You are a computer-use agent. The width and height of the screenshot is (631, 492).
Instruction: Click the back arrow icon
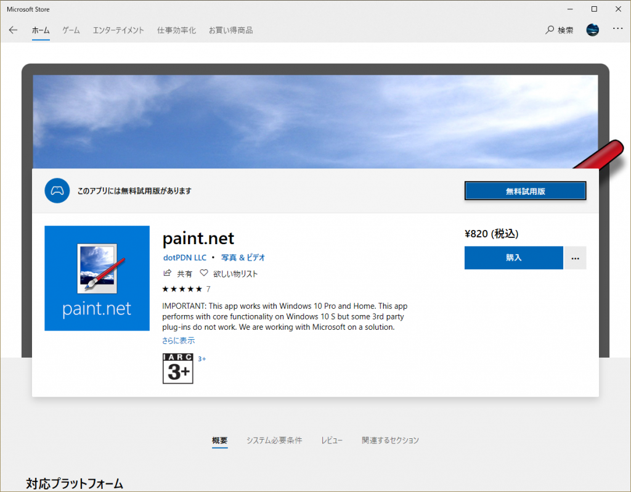[x=13, y=30]
